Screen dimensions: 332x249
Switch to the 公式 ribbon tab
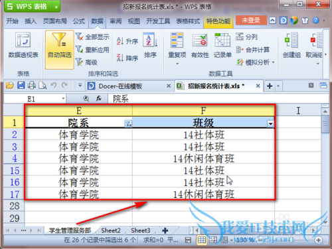tap(79, 21)
